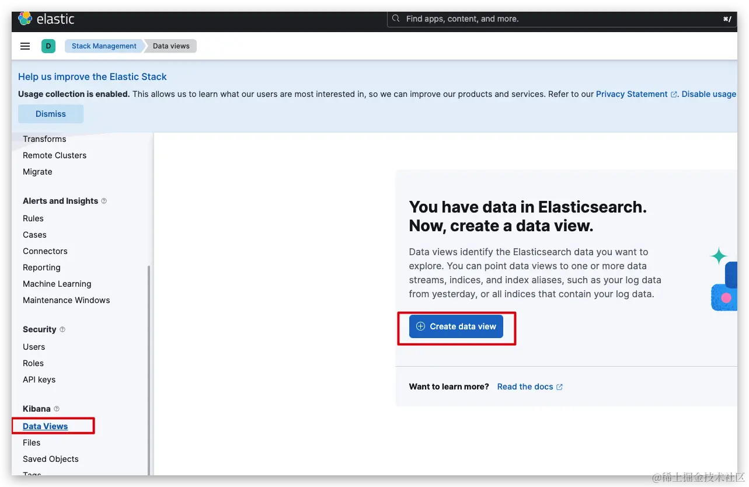Open the Privacy Statement link
The width and height of the screenshot is (749, 487).
pyautogui.click(x=632, y=94)
